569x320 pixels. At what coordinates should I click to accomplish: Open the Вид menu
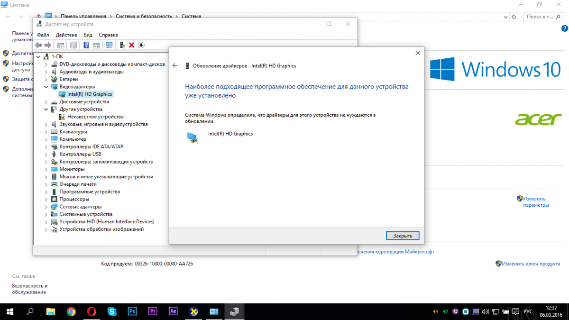(88, 35)
